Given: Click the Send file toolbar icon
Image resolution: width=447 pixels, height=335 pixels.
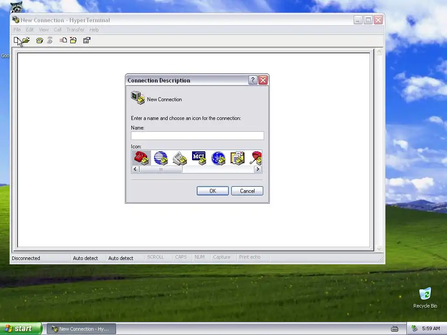Looking at the screenshot, I should coord(63,40).
